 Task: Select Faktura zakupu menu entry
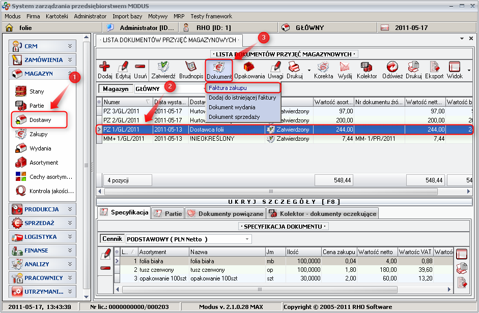(228, 88)
